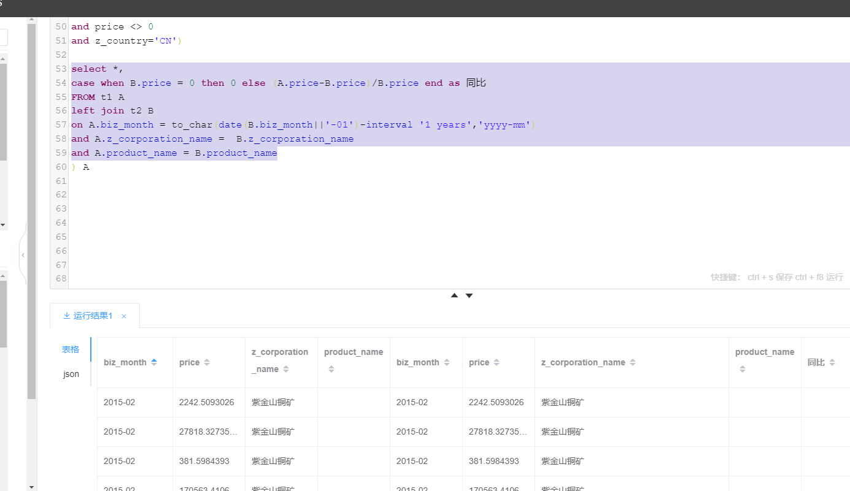Close the 运行结果1 results tab
This screenshot has height=491, width=850.
[124, 316]
